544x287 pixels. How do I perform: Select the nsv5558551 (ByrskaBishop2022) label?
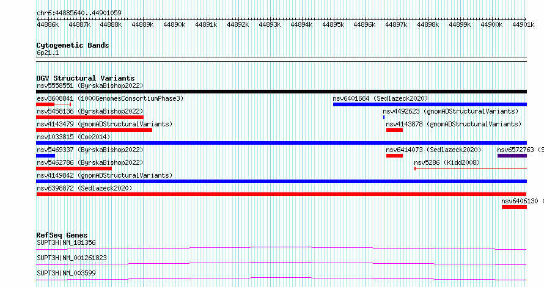point(90,85)
